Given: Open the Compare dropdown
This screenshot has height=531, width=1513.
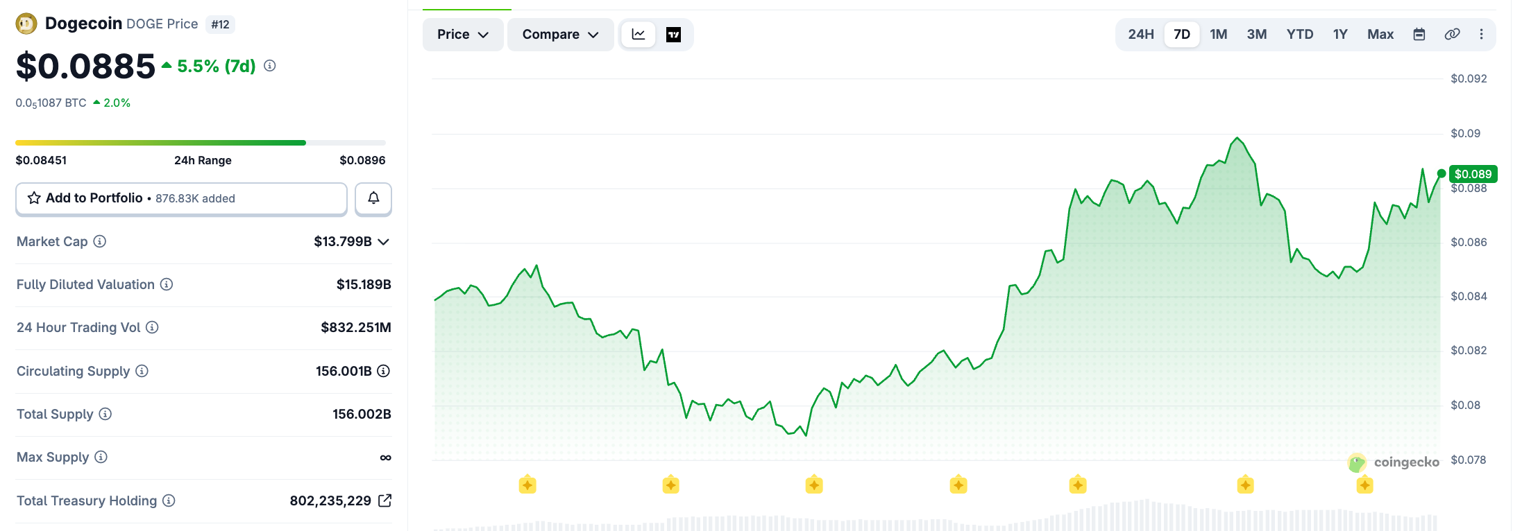Looking at the screenshot, I should click(560, 35).
